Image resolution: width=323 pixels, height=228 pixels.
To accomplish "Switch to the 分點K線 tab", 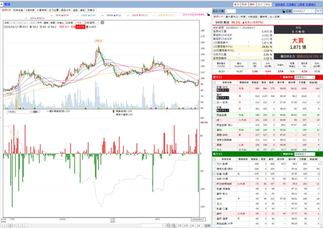I will point(30,10).
